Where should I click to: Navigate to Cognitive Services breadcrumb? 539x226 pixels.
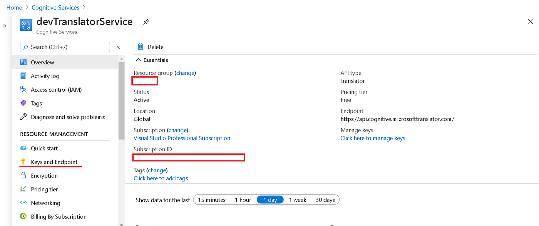(55, 7)
